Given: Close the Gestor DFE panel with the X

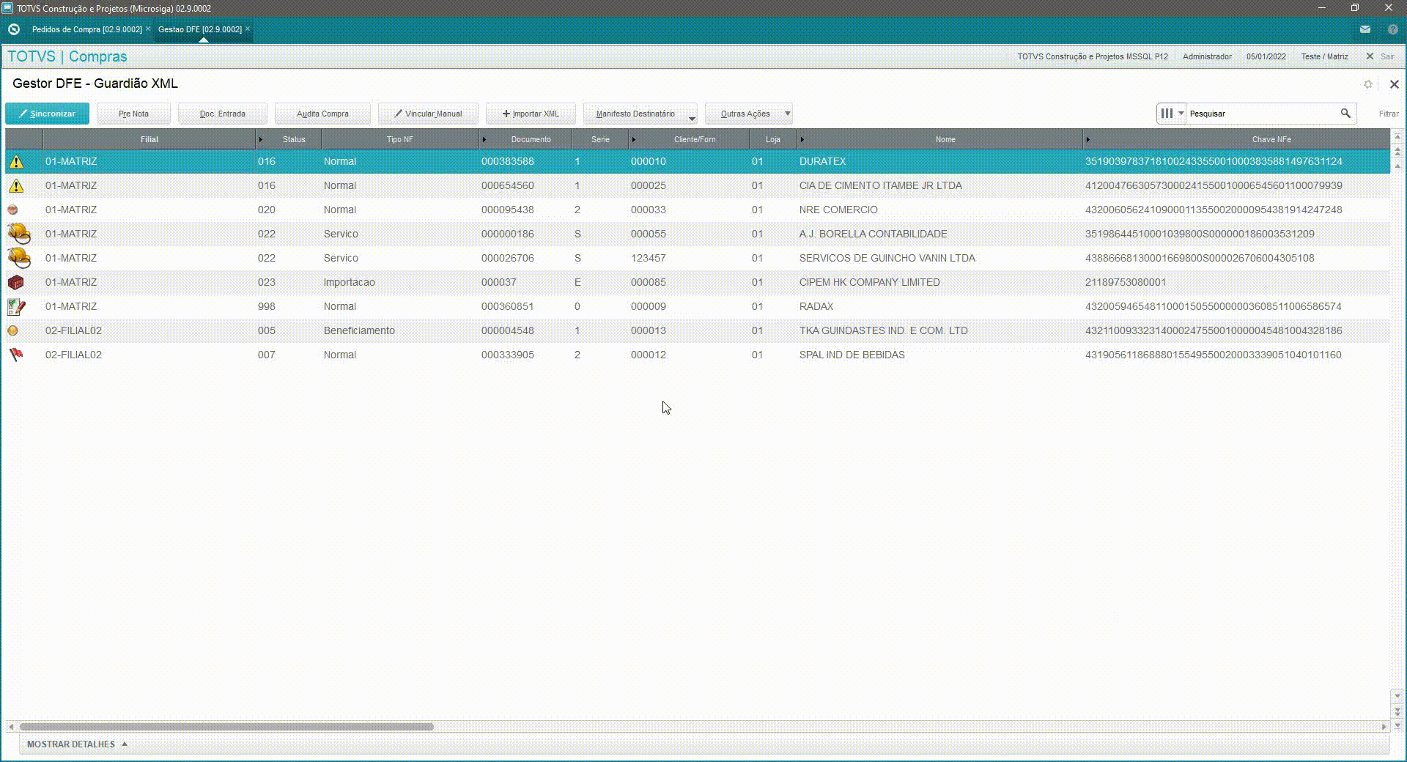Looking at the screenshot, I should 1395,84.
